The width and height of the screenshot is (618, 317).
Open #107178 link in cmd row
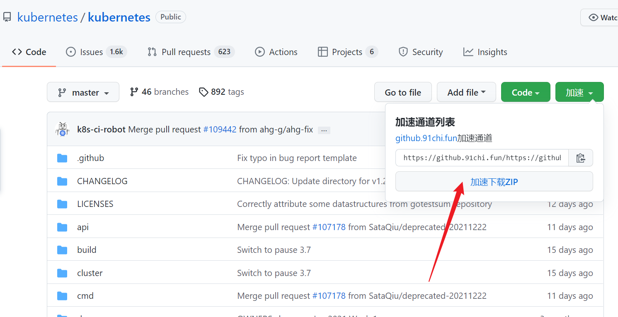329,296
